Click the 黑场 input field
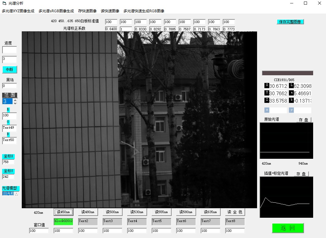Image resolution: width=326 pixels, height=238 pixels. pyautogui.click(x=9, y=86)
